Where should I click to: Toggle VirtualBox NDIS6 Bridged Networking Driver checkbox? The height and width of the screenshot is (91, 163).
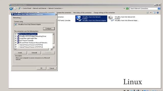coord(16,36)
